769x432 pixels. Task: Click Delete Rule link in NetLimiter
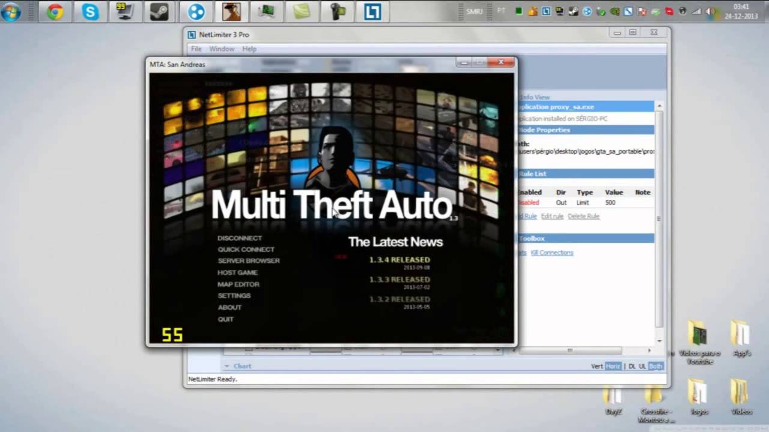[x=583, y=216]
